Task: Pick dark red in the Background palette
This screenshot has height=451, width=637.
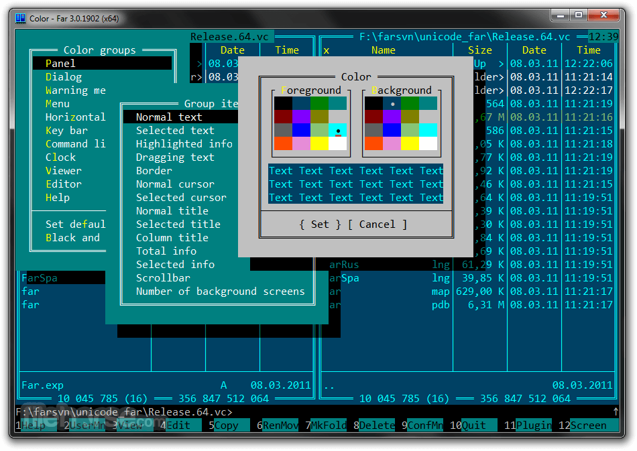Action: [x=373, y=117]
